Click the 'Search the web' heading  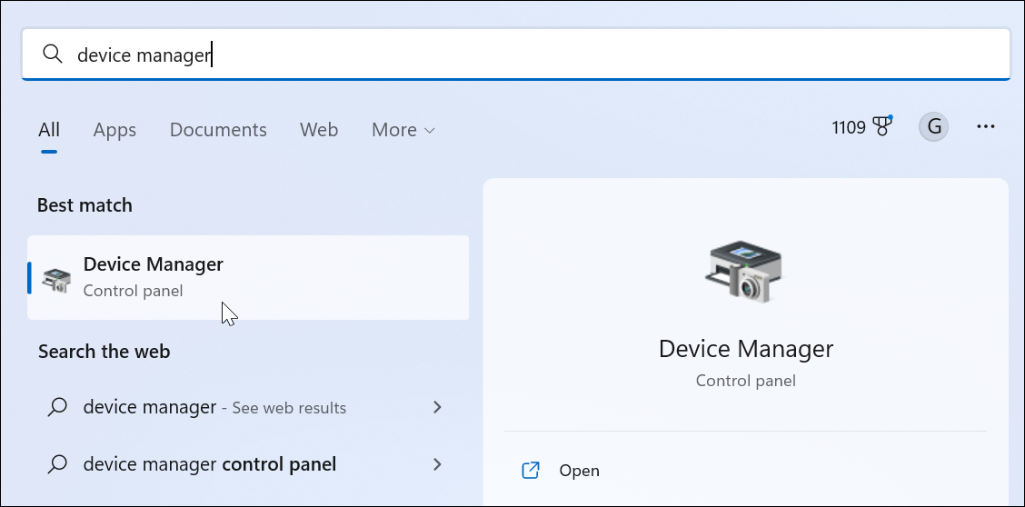point(104,352)
